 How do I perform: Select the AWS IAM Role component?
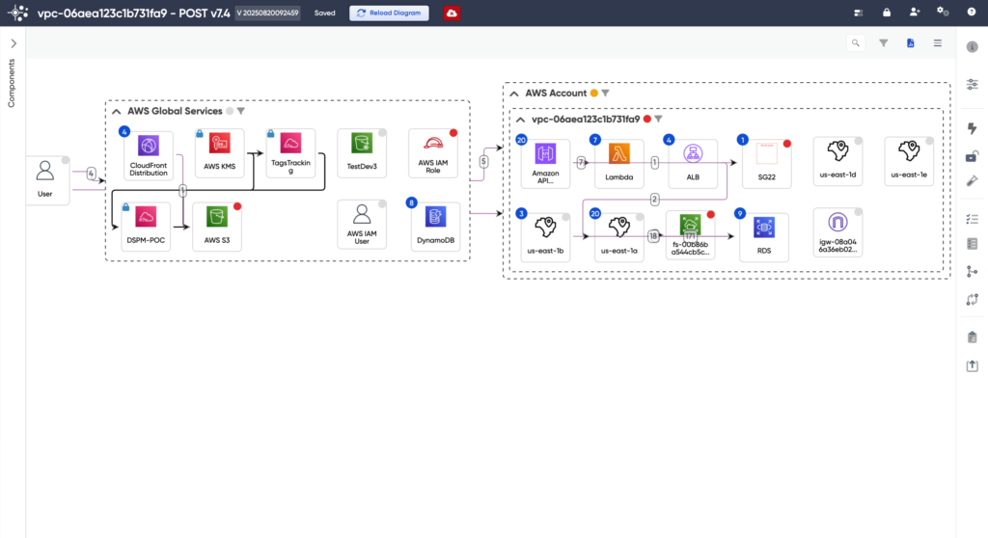(433, 153)
